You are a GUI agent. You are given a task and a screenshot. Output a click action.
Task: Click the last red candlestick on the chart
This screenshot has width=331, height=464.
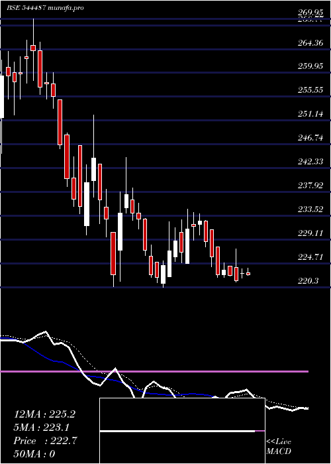(x=248, y=274)
